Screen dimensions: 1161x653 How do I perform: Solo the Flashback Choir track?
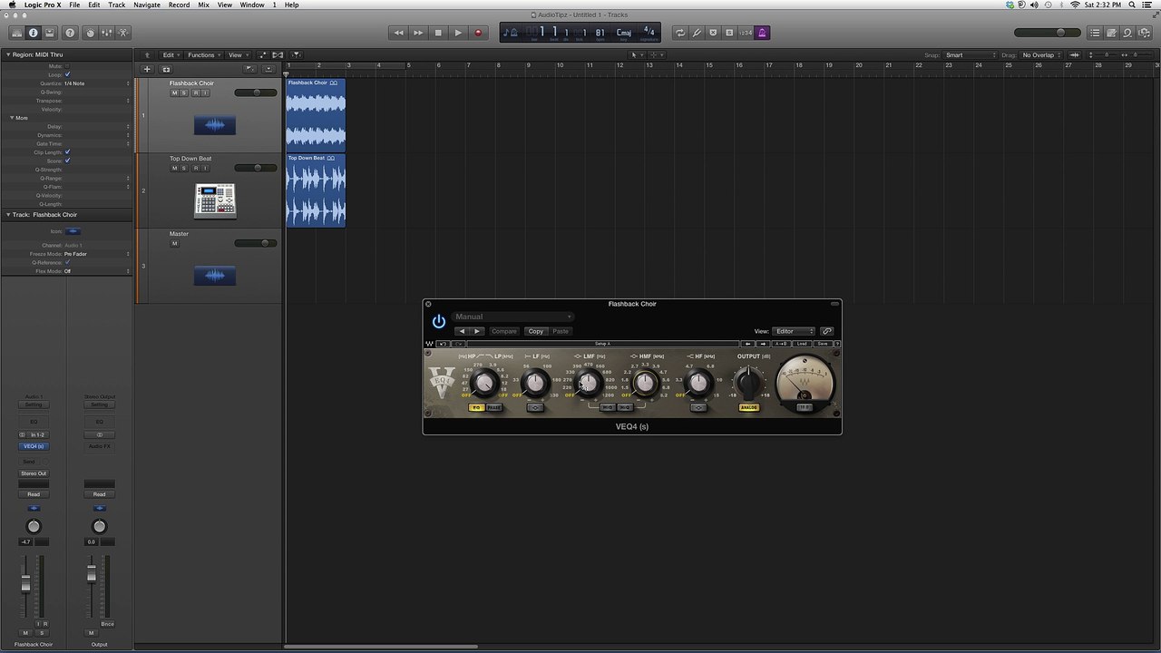pos(184,93)
